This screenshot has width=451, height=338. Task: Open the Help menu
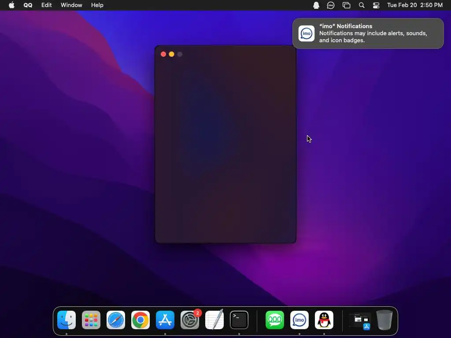tap(97, 5)
